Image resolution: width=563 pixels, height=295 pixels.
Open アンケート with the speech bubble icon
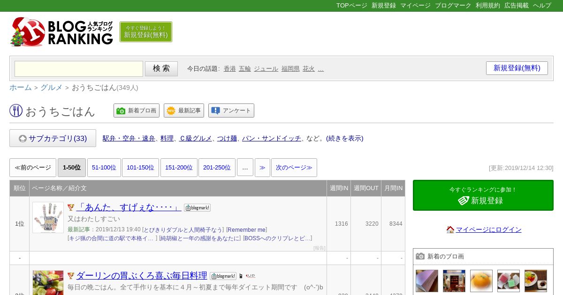pos(231,111)
